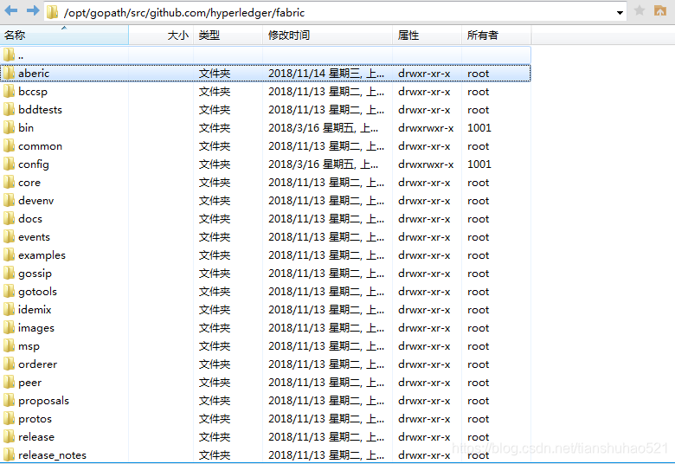Image resolution: width=675 pixels, height=464 pixels.
Task: Click owner 1001 in the bin row
Action: point(479,127)
